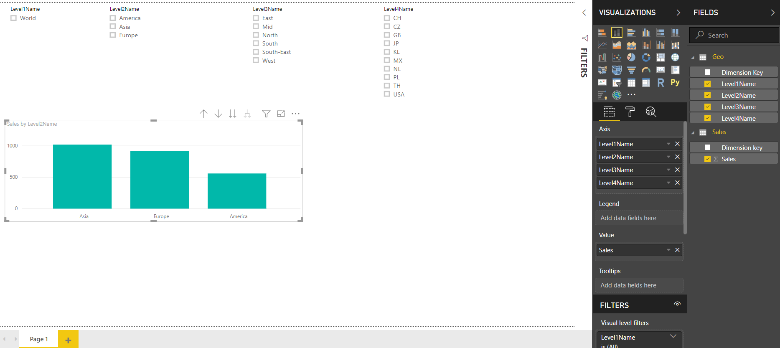Remove Level2Name from the Axis
Viewport: 780px width, 348px height.
pyautogui.click(x=677, y=157)
